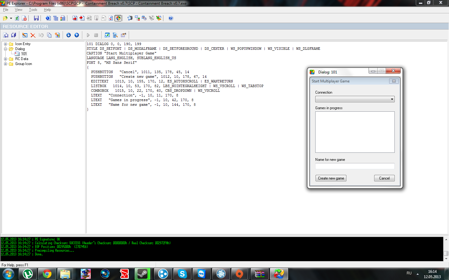Click the Windows Start button
The height and width of the screenshot is (280, 449).
coord(8,274)
